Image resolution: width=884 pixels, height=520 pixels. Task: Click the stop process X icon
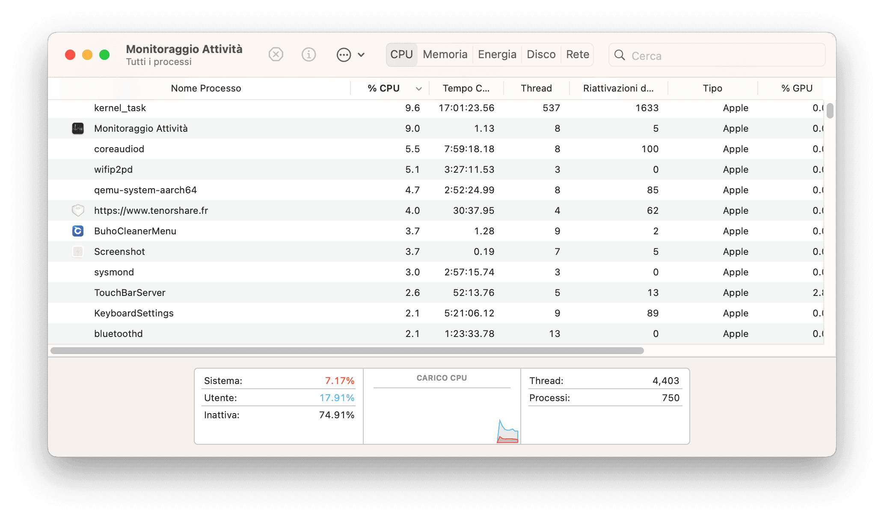tap(276, 55)
